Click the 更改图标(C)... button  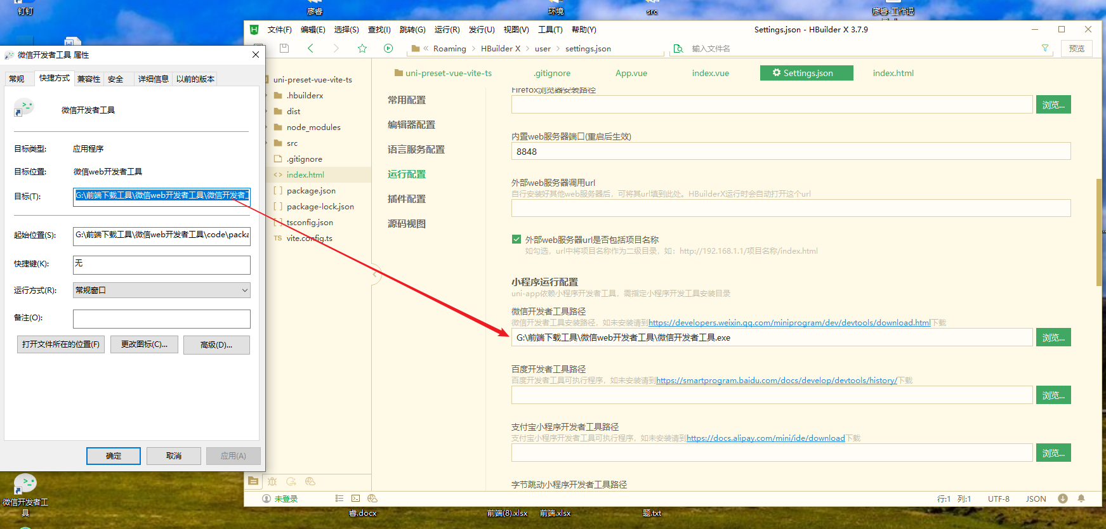click(144, 344)
